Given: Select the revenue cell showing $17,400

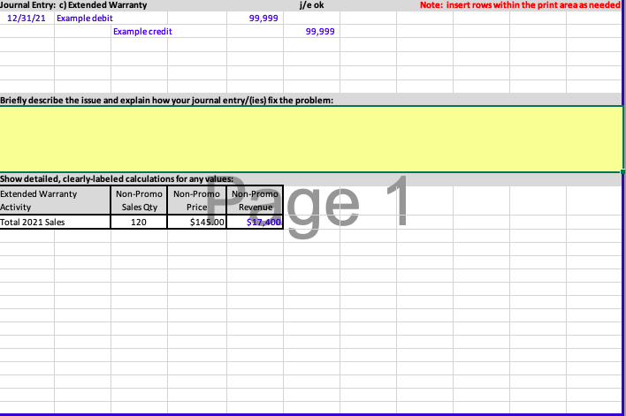Looking at the screenshot, I should (x=256, y=223).
